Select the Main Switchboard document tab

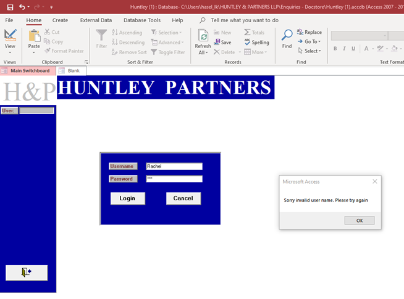point(28,71)
